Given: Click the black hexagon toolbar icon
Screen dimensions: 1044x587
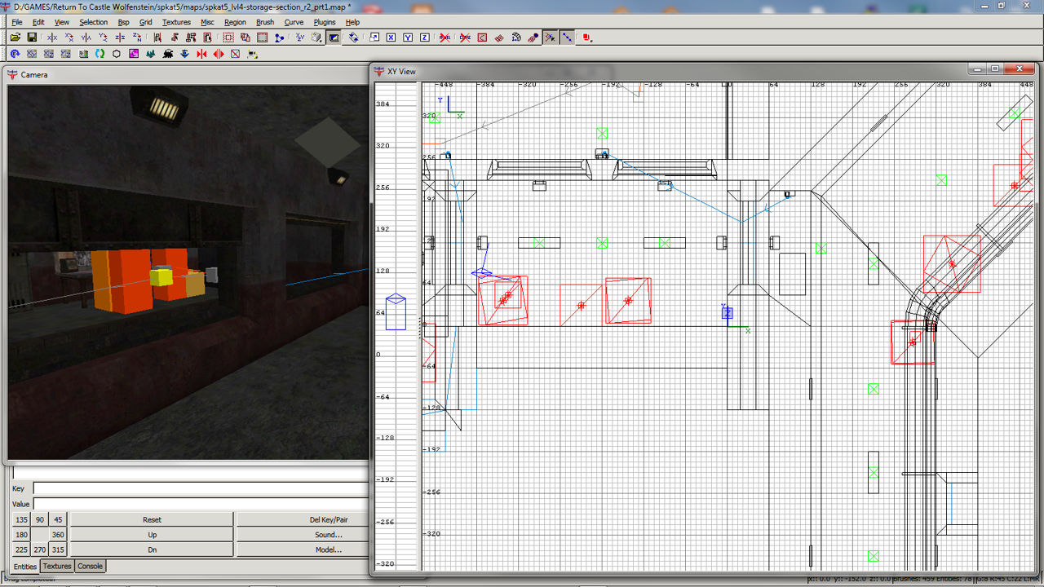Looking at the screenshot, I should [x=117, y=54].
